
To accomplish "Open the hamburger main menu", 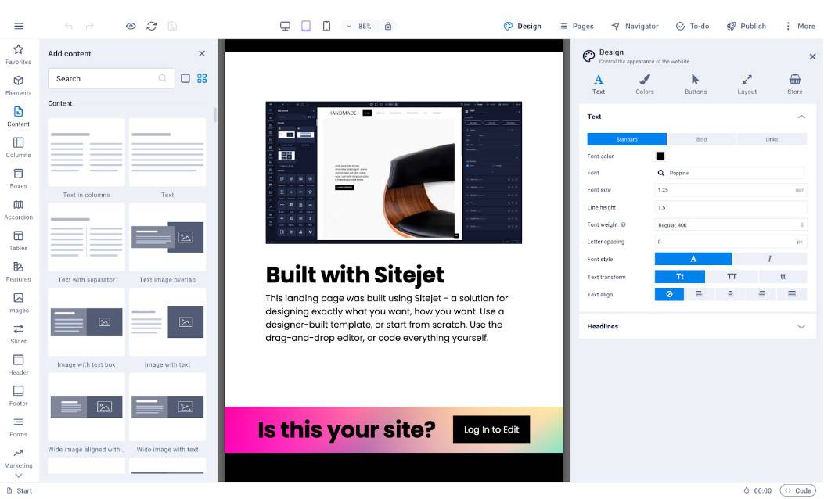I will (x=19, y=27).
